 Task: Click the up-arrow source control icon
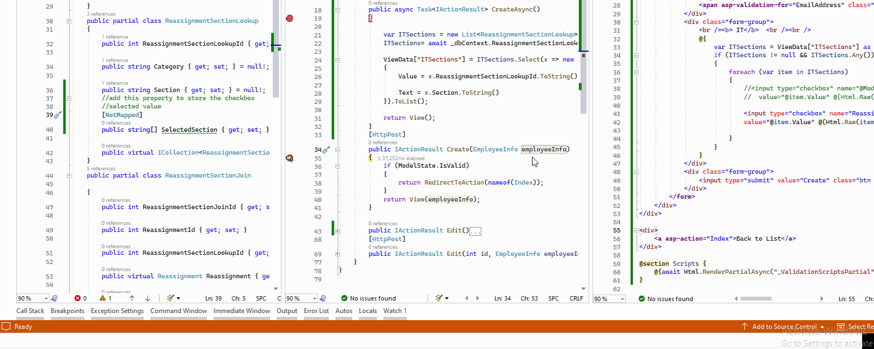point(744,327)
